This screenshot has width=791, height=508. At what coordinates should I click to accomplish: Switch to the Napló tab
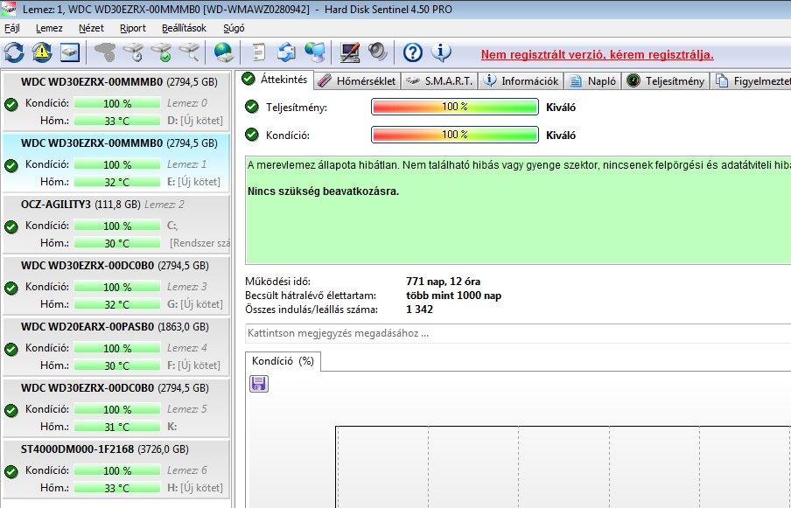click(x=592, y=80)
